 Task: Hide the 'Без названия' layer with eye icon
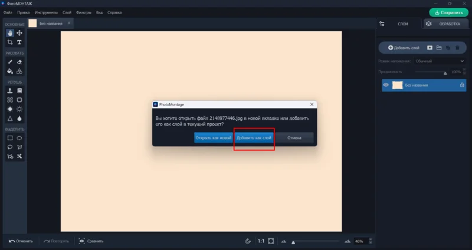(x=386, y=85)
